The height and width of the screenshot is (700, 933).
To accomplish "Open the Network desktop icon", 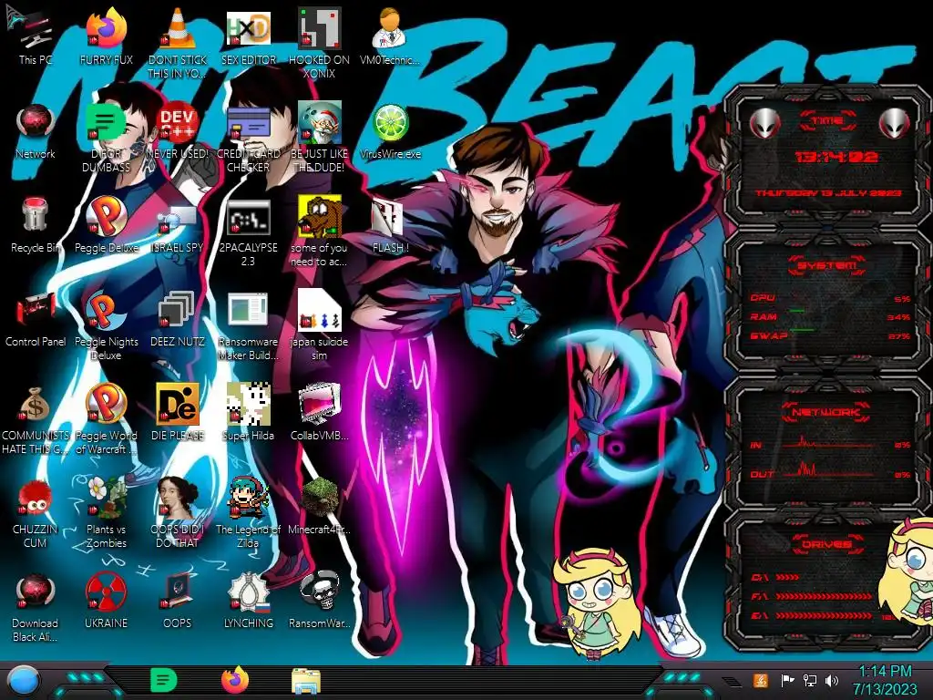I will point(36,124).
